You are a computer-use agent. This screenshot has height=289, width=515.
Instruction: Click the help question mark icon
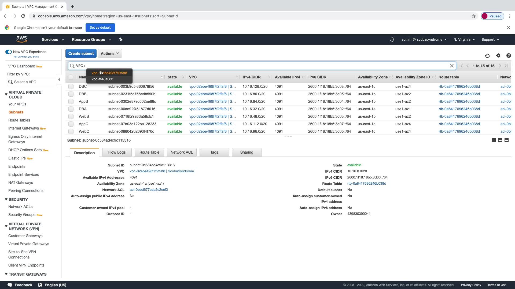click(509, 56)
